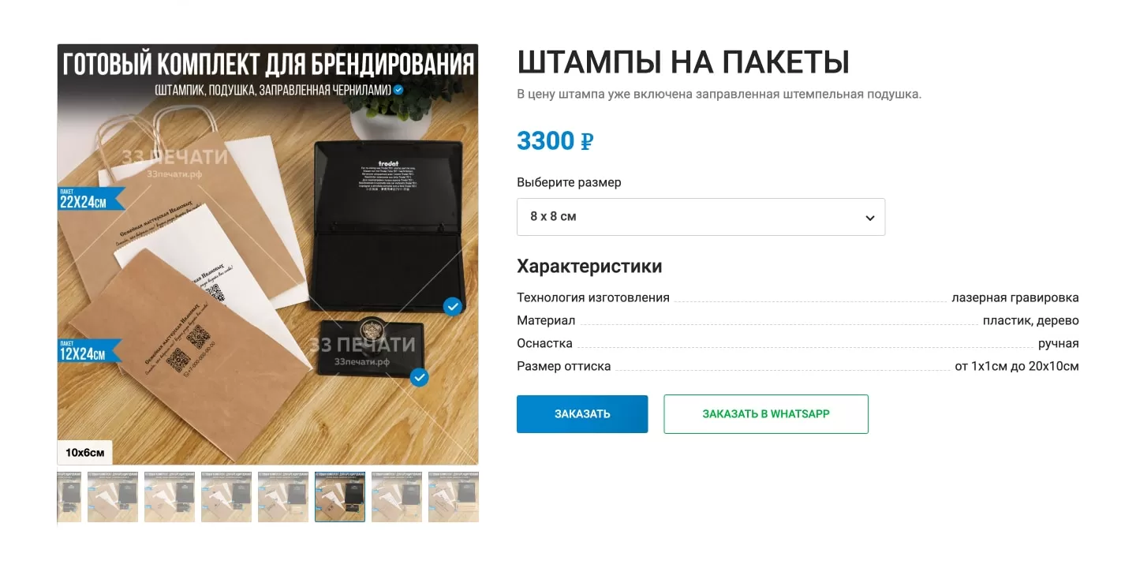Click the 'ШТАМПЫ НА ПАКЕТЫ' product title
The width and height of the screenshot is (1136, 568).
pyautogui.click(x=683, y=63)
